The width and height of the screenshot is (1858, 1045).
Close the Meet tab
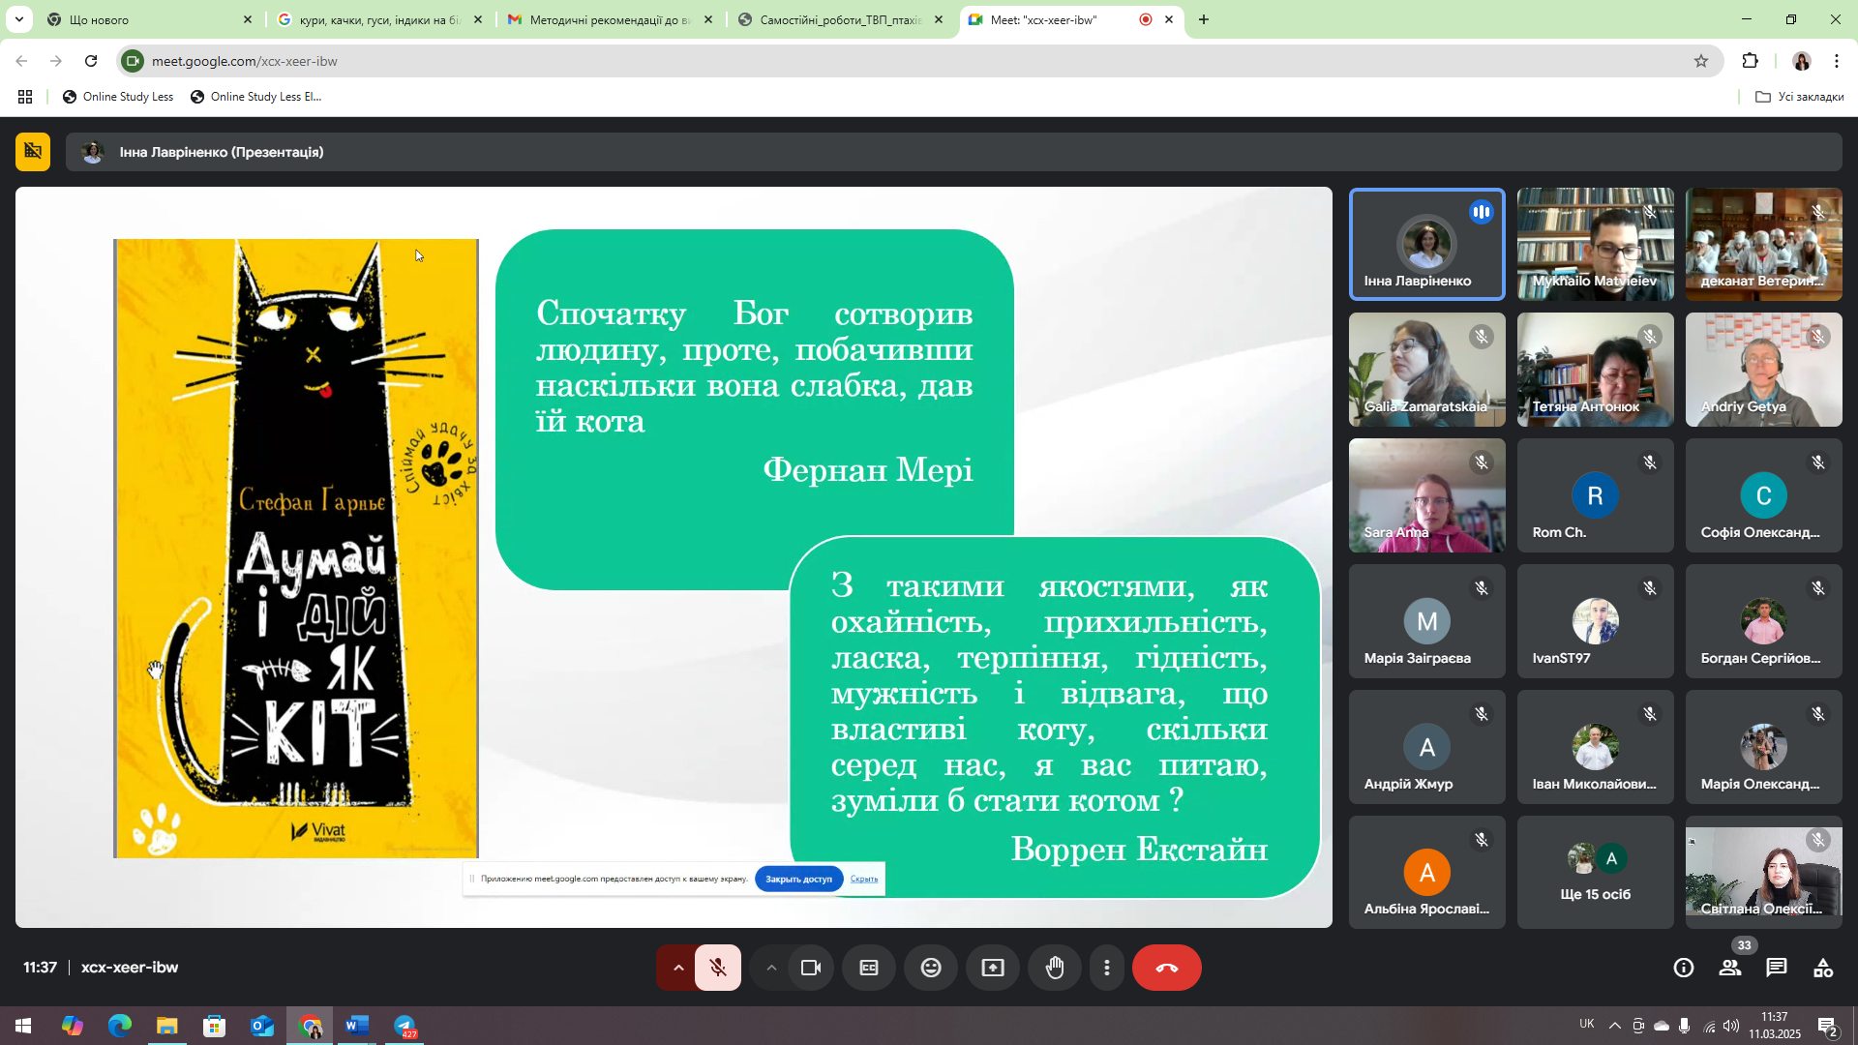click(x=1169, y=19)
